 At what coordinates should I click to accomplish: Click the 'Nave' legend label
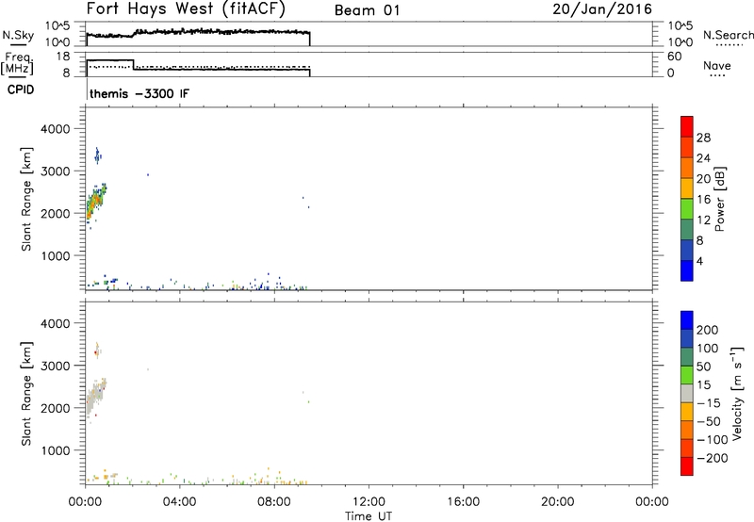click(717, 65)
